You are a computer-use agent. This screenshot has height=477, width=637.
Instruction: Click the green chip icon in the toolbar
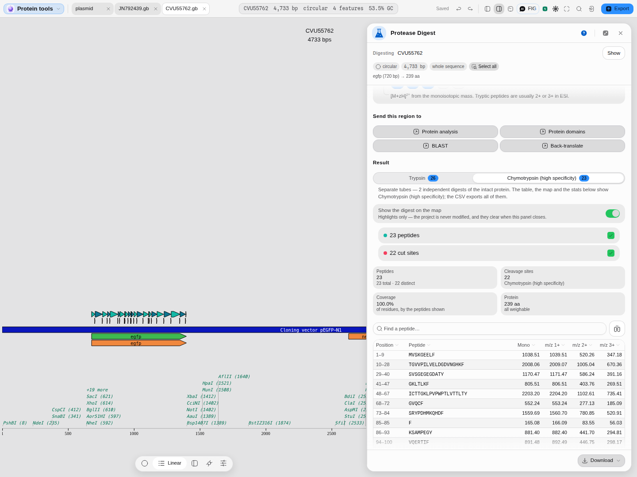545,9
